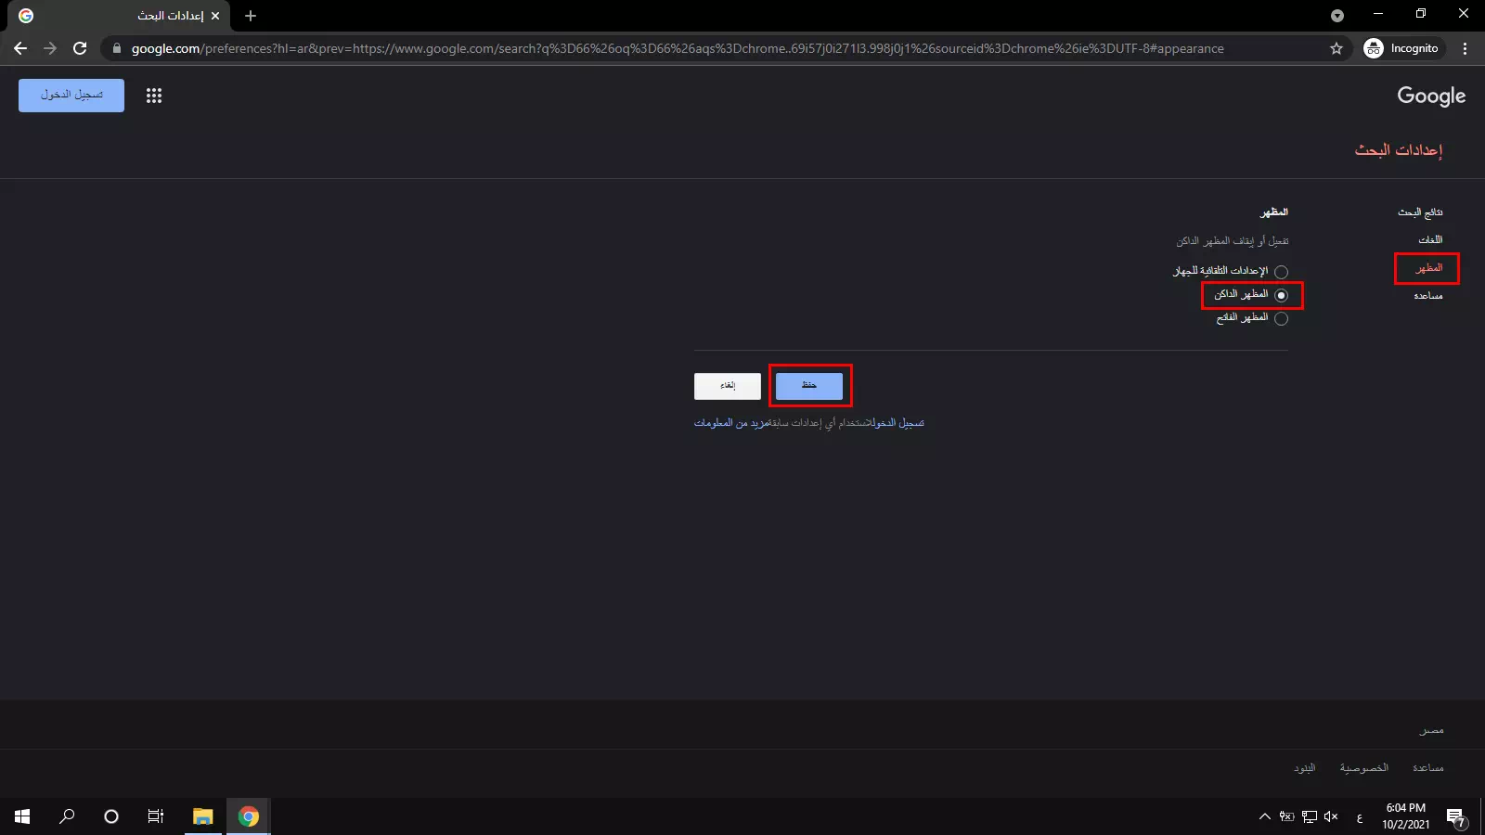Click the browser back arrow
Image resolution: width=1485 pixels, height=835 pixels.
point(20,48)
